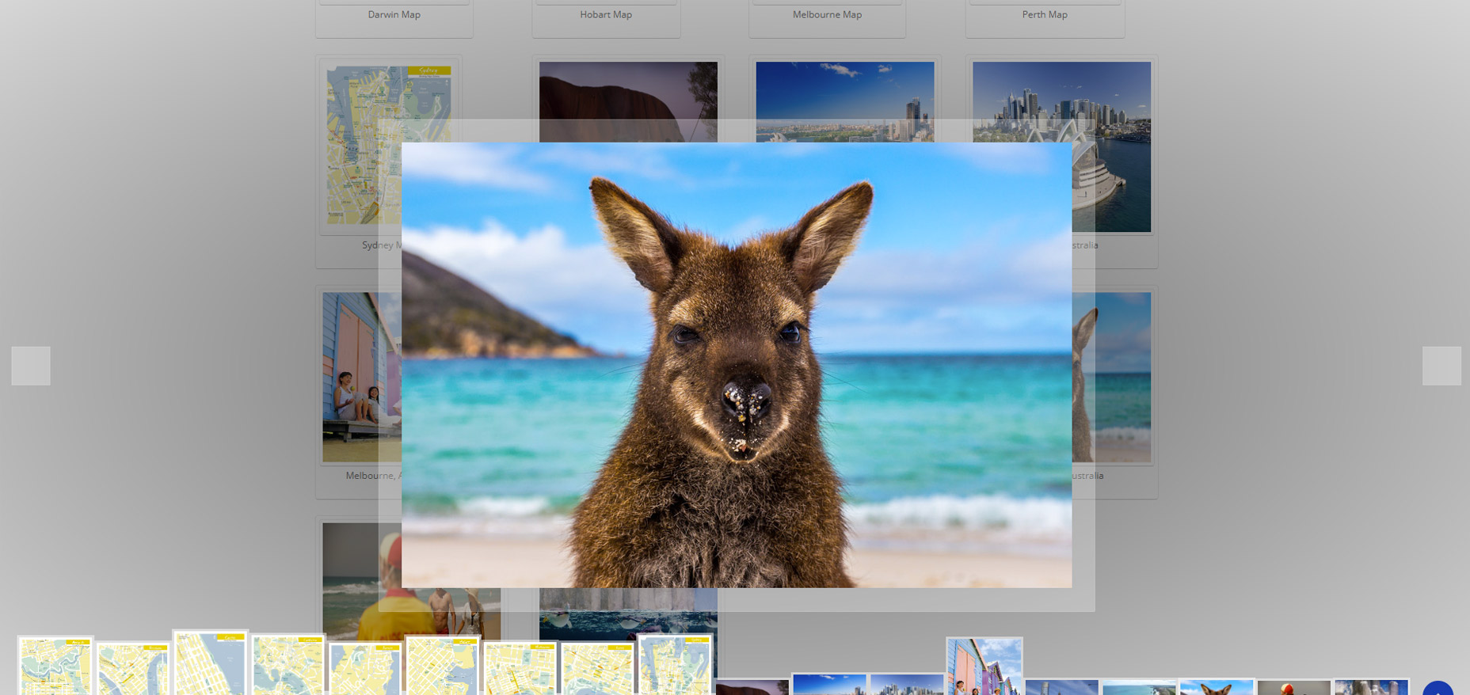Open the Darwin map thumbnail in the strip
Screen dimensions: 1470x695
pyautogui.click(x=366, y=669)
